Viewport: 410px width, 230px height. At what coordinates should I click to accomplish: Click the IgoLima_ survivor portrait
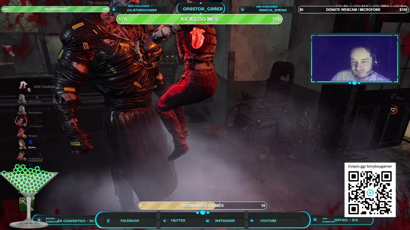(x=21, y=144)
